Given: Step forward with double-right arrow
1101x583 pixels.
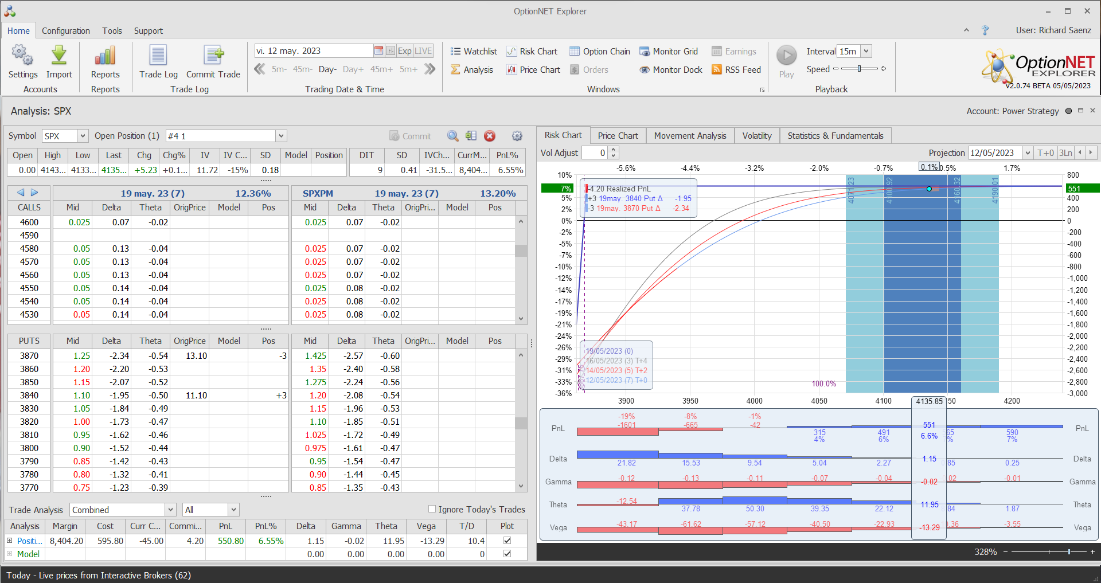Looking at the screenshot, I should coord(430,69).
